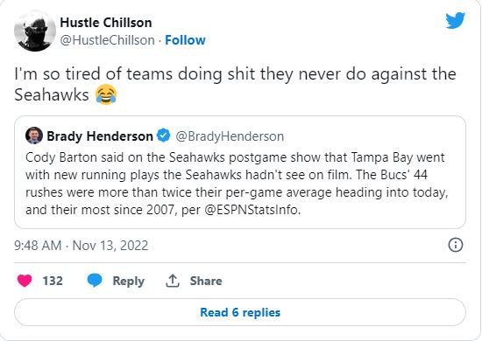
Task: Open the tweet info circle icon
Action: (455, 245)
